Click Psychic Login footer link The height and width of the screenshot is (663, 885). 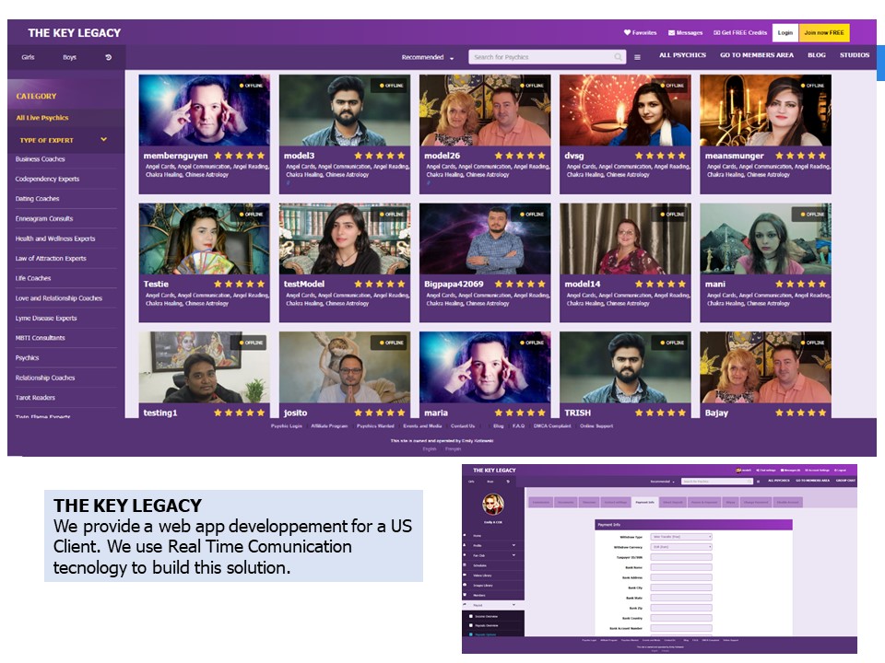tap(286, 426)
